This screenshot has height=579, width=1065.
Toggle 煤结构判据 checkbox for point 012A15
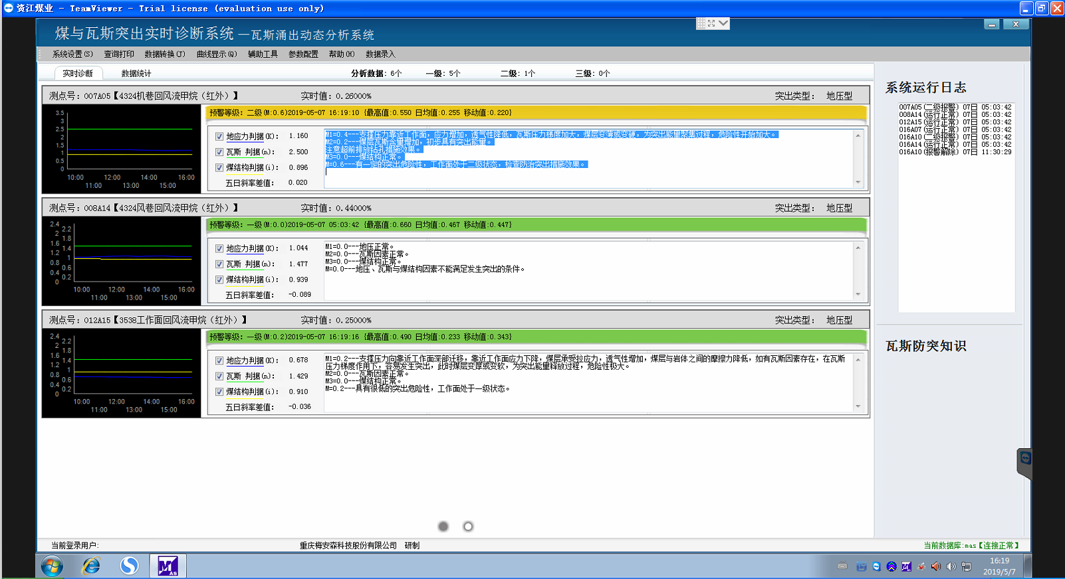coord(219,392)
